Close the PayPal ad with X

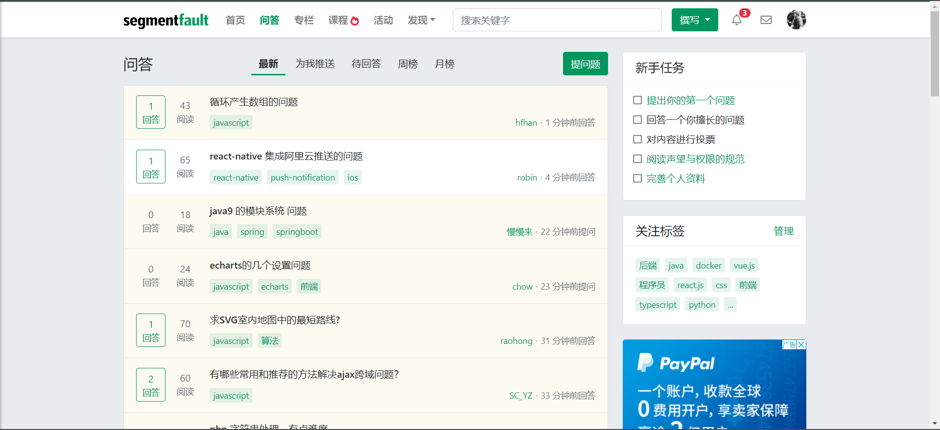[x=801, y=344]
